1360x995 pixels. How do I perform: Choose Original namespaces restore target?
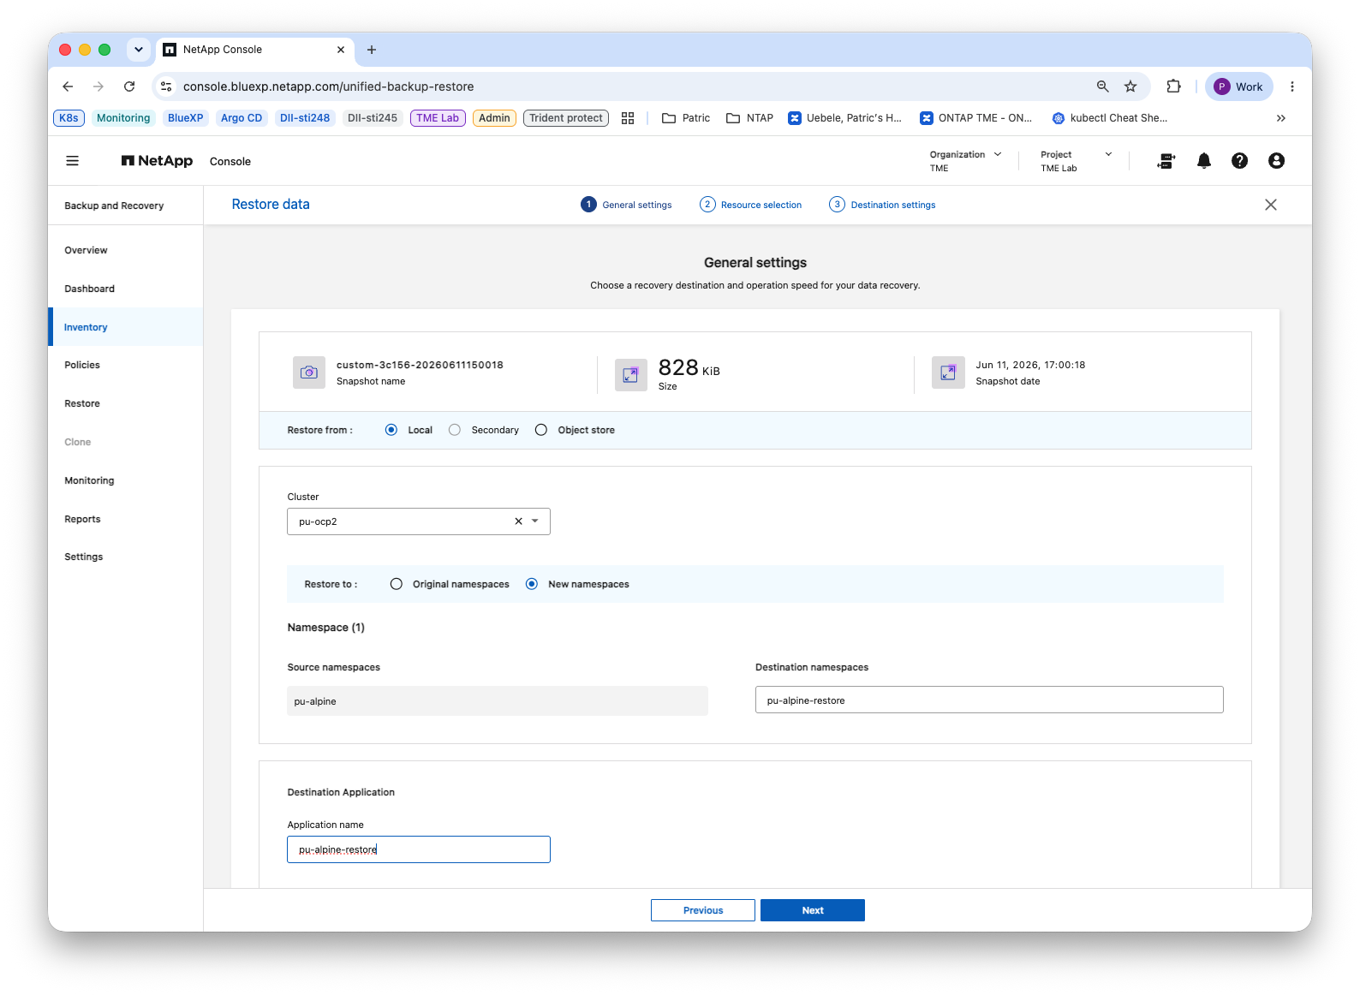pos(397,584)
